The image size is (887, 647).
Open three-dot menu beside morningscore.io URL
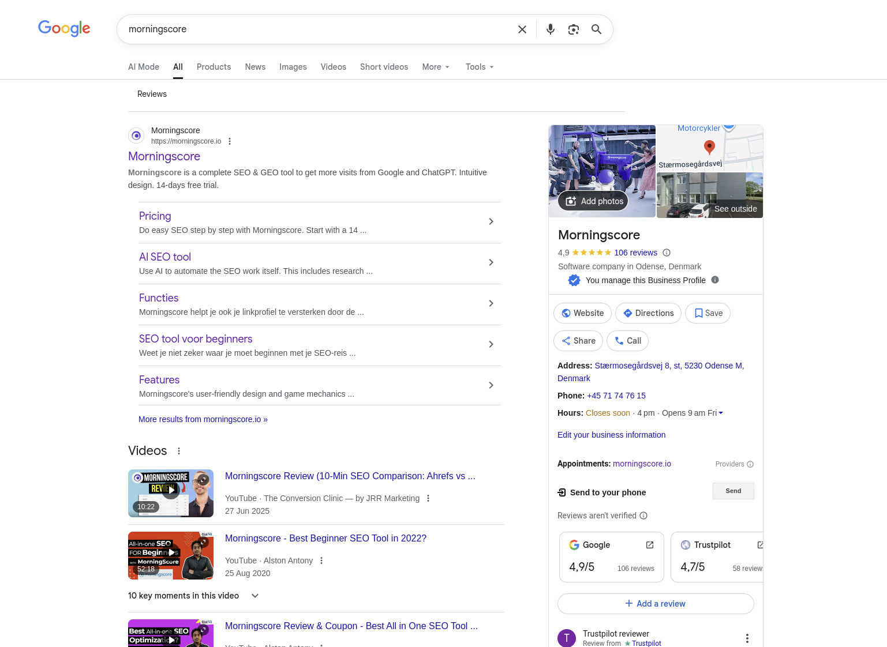(230, 141)
